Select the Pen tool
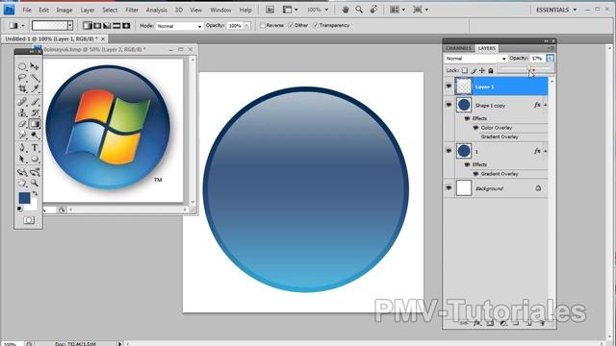616x346 pixels. 22,148
